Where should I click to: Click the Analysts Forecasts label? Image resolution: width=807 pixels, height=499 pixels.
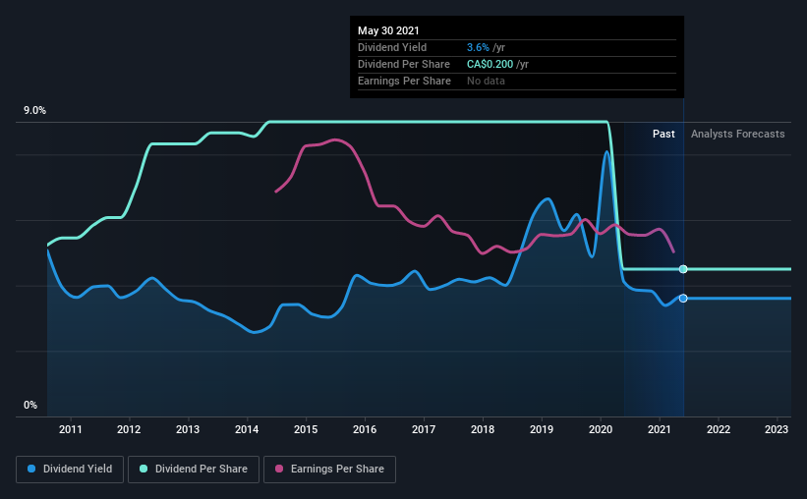point(737,134)
